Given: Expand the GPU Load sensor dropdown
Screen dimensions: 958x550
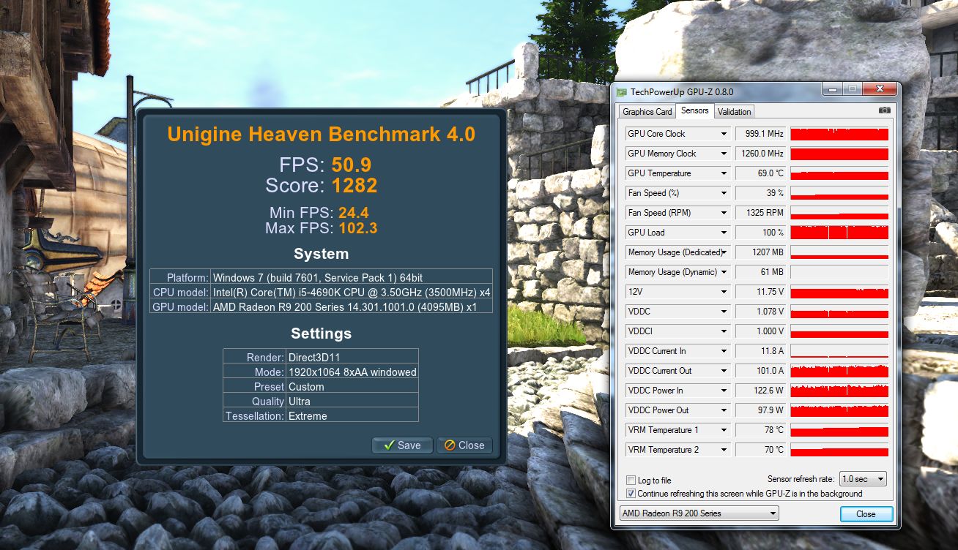Looking at the screenshot, I should (724, 233).
